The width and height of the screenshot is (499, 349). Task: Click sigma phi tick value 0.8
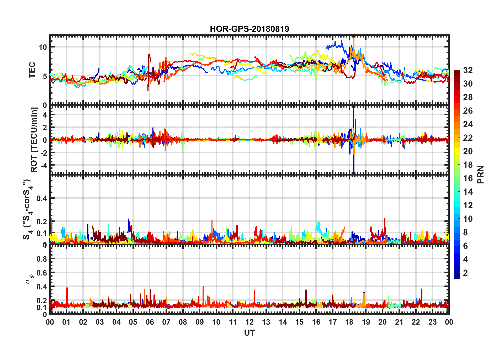(x=42, y=259)
